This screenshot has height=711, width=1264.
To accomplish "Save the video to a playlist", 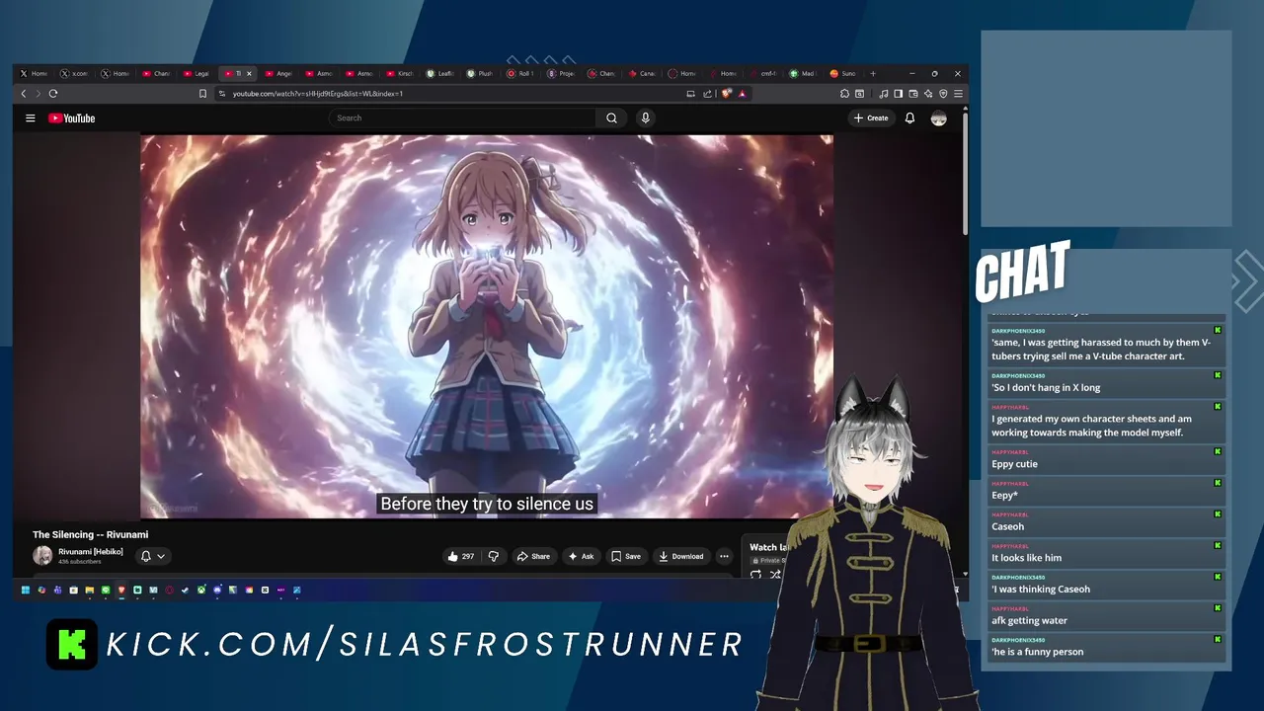I will [626, 556].
